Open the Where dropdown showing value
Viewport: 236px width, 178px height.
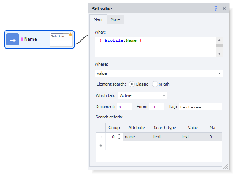(x=159, y=73)
